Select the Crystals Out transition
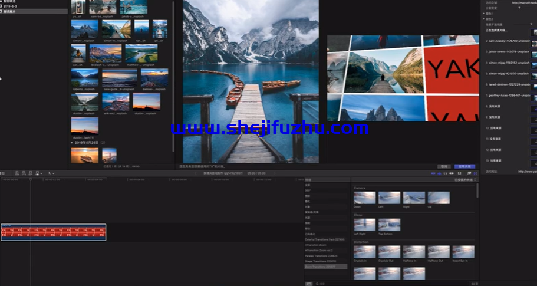 (389, 252)
